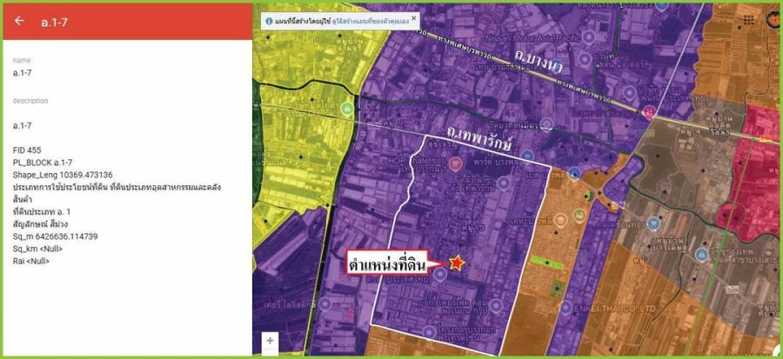Click the blue info icon in the banner
This screenshot has height=359, width=783.
point(270,20)
